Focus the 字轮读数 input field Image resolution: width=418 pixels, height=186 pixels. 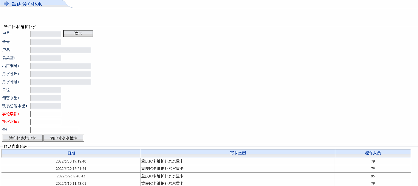(x=46, y=114)
